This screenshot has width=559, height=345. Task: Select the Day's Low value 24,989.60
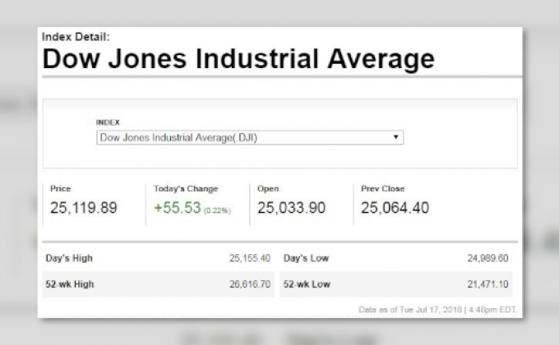[488, 258]
